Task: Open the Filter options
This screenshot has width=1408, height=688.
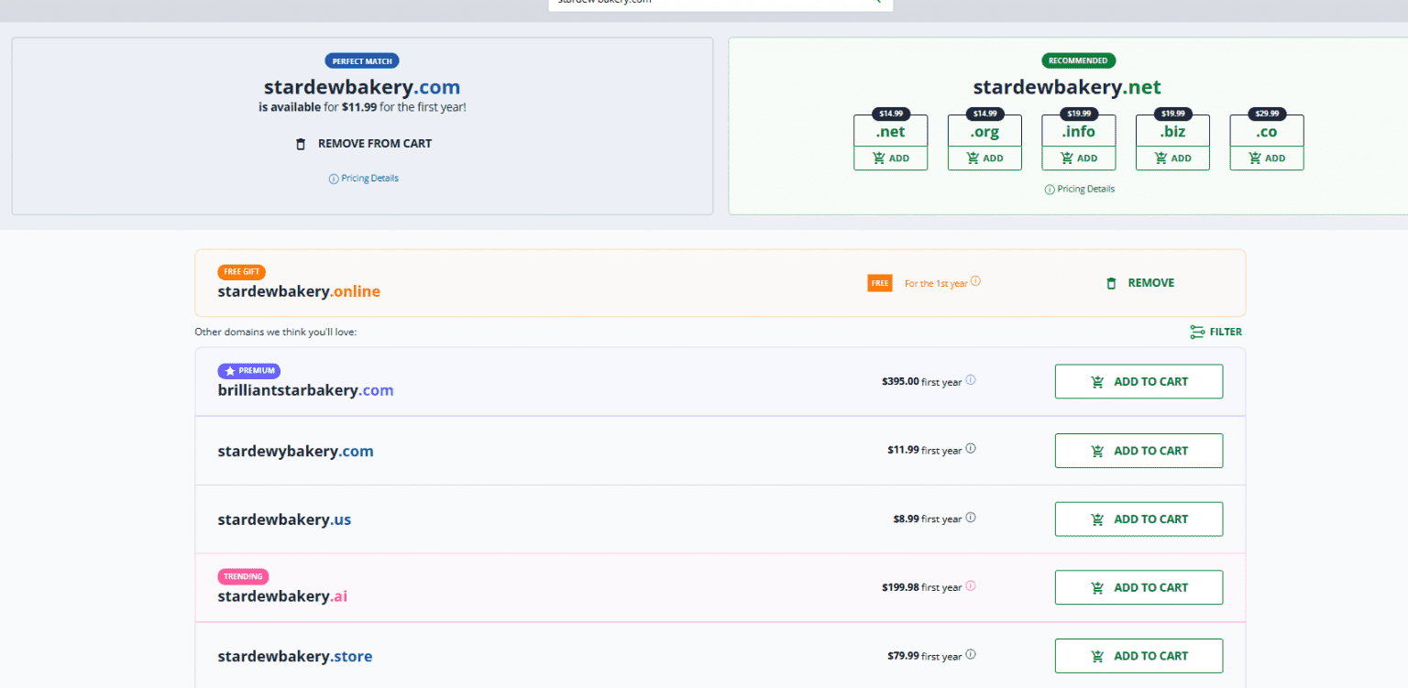Action: click(1216, 332)
